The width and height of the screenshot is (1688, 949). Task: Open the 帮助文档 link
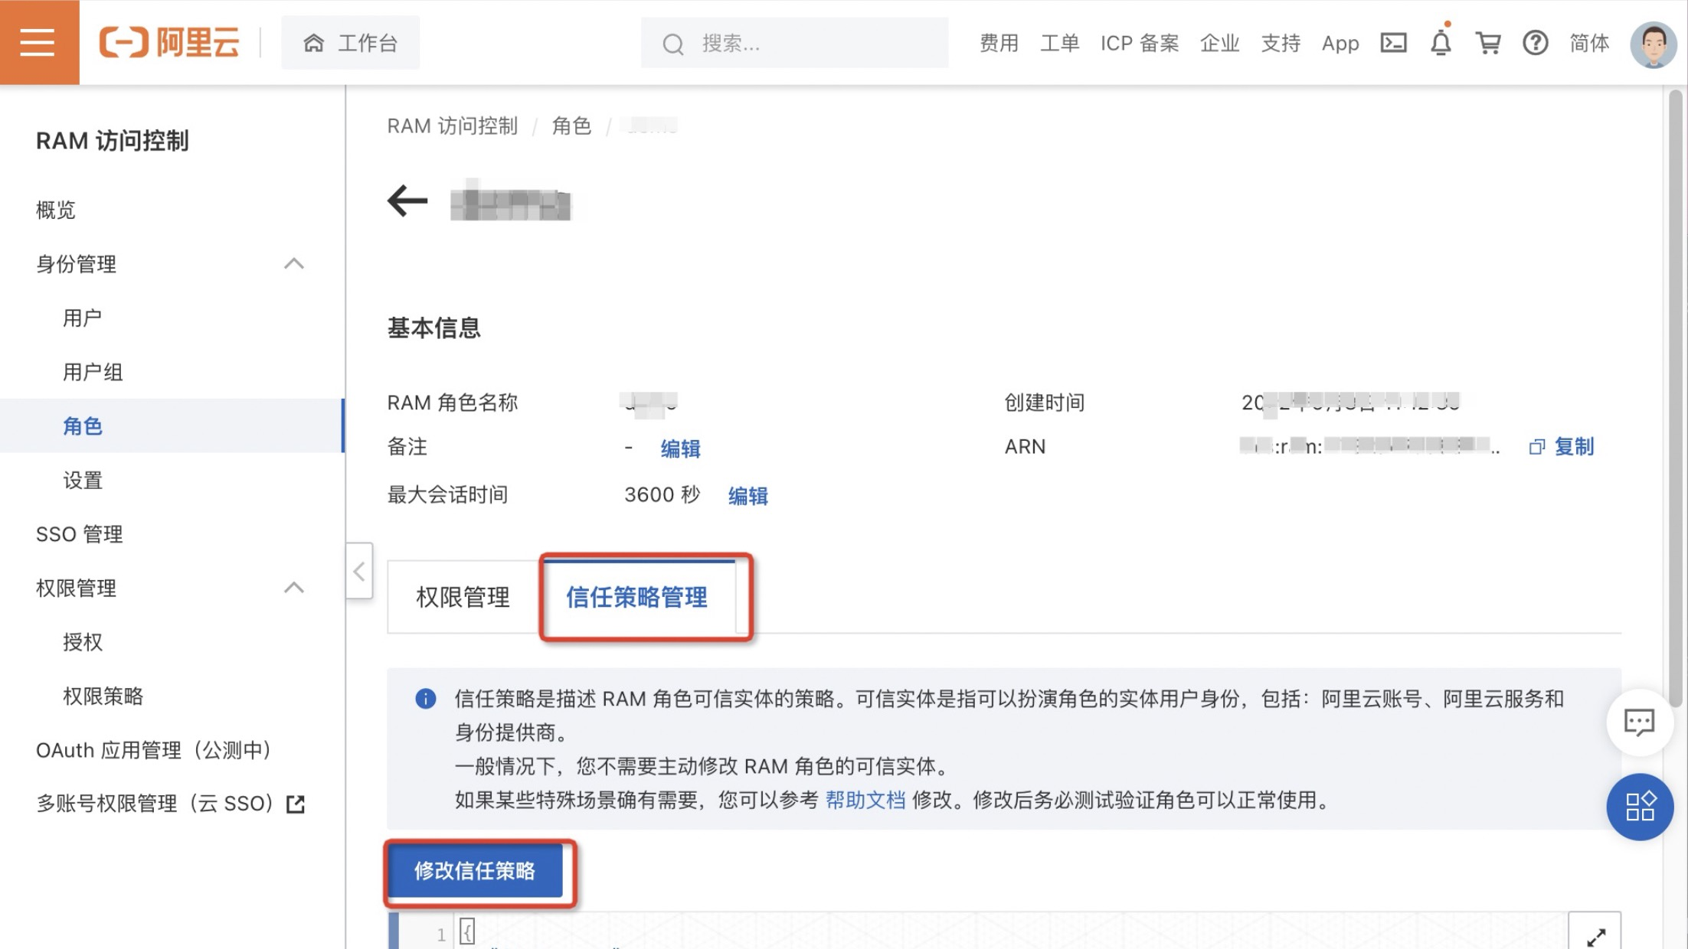pyautogui.click(x=865, y=801)
